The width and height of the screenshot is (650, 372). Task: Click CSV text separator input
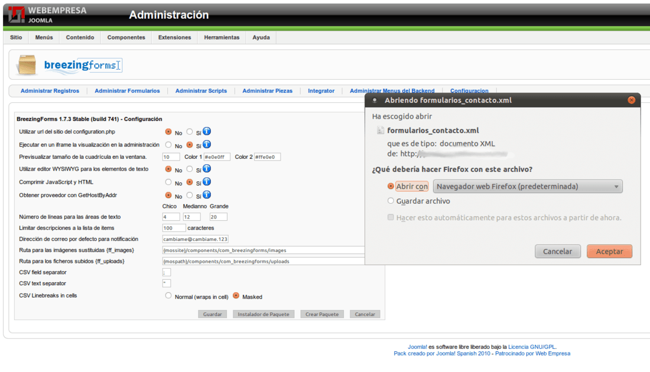tap(167, 283)
